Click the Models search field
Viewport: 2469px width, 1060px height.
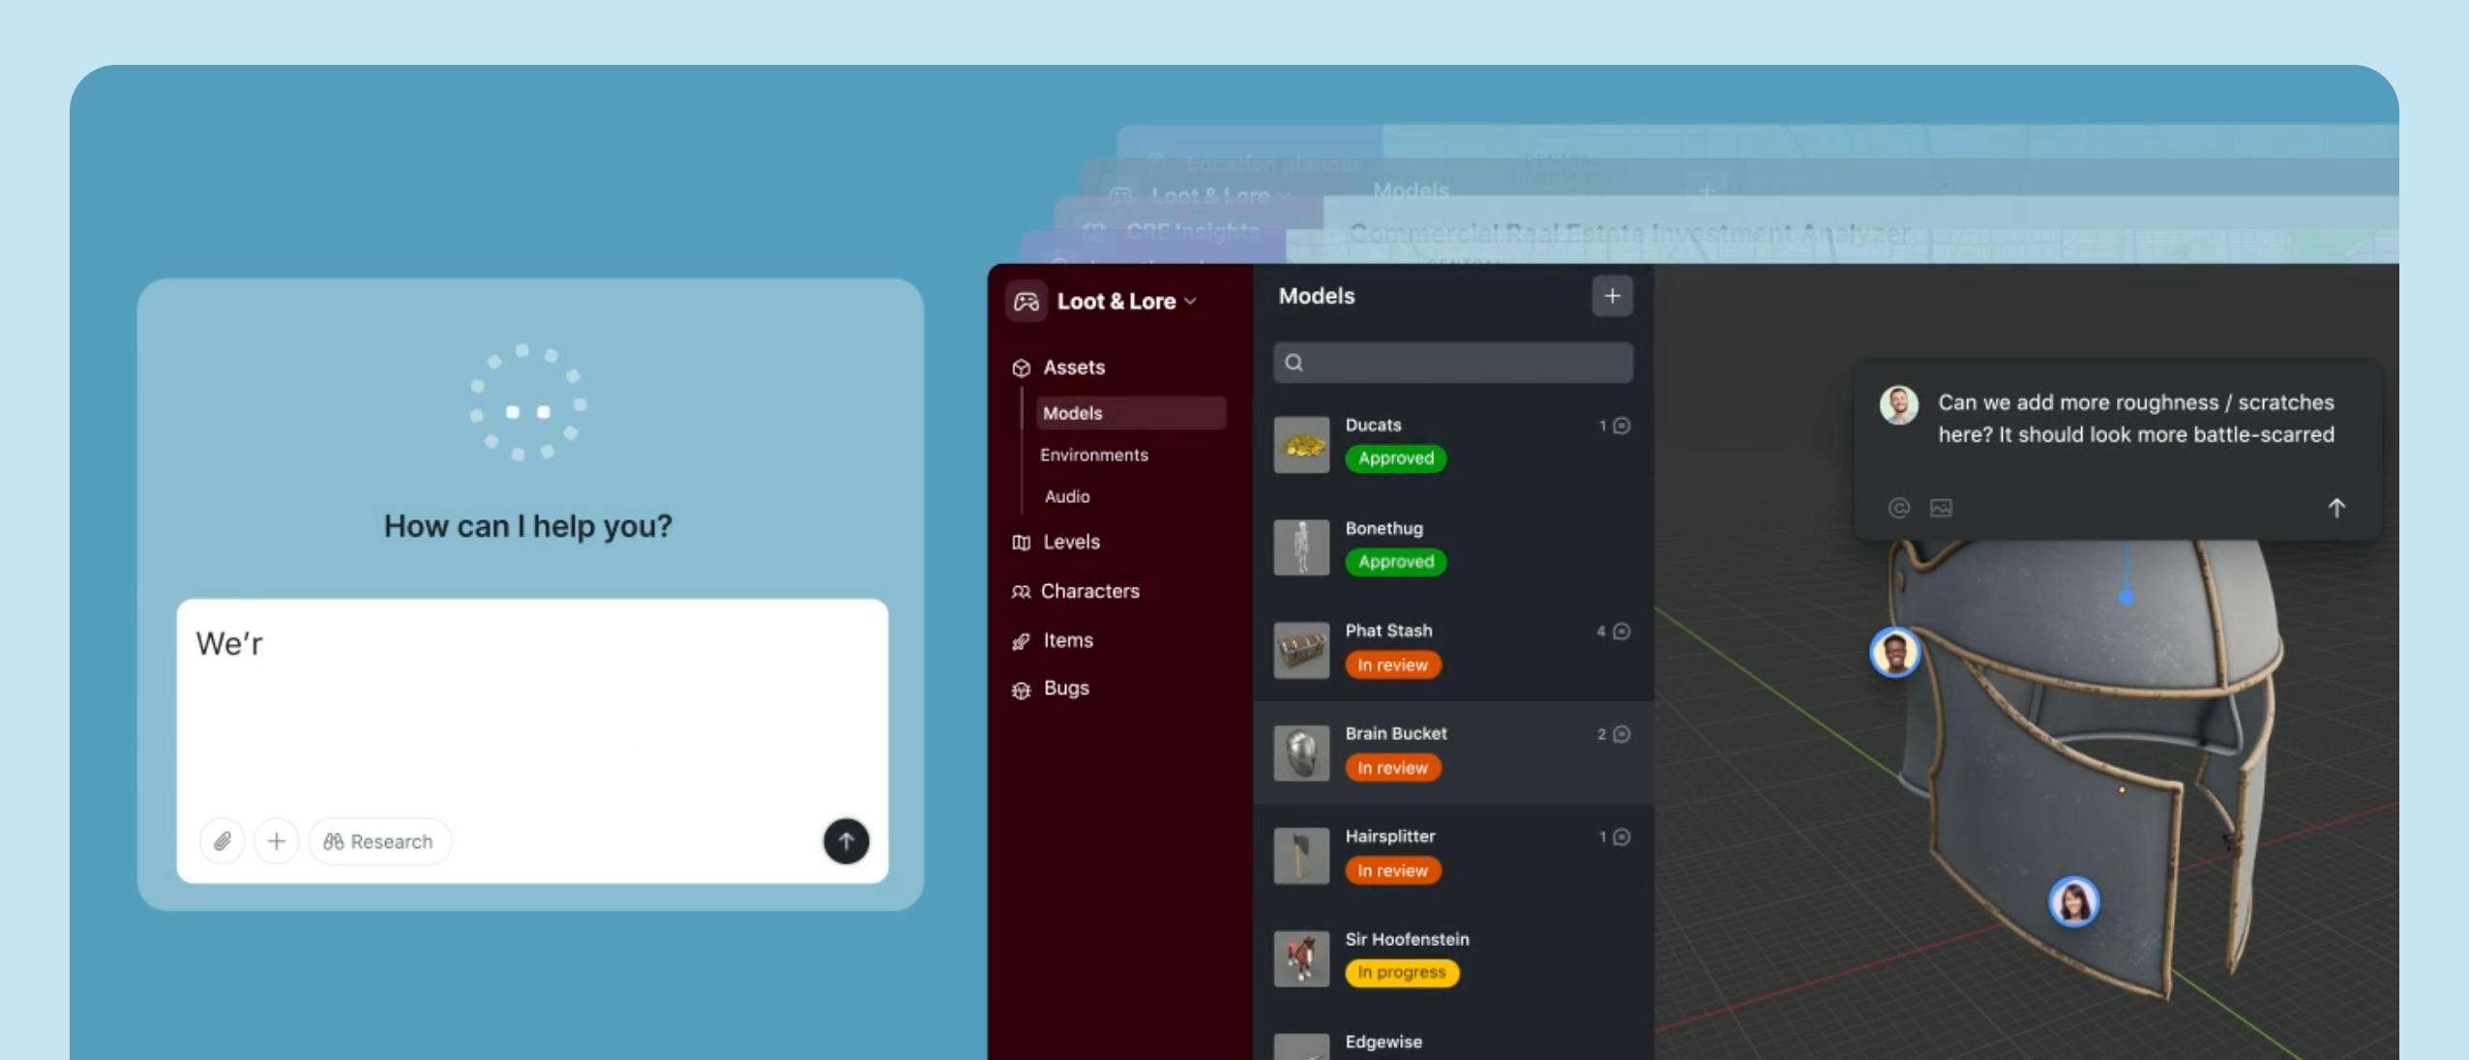[1453, 363]
